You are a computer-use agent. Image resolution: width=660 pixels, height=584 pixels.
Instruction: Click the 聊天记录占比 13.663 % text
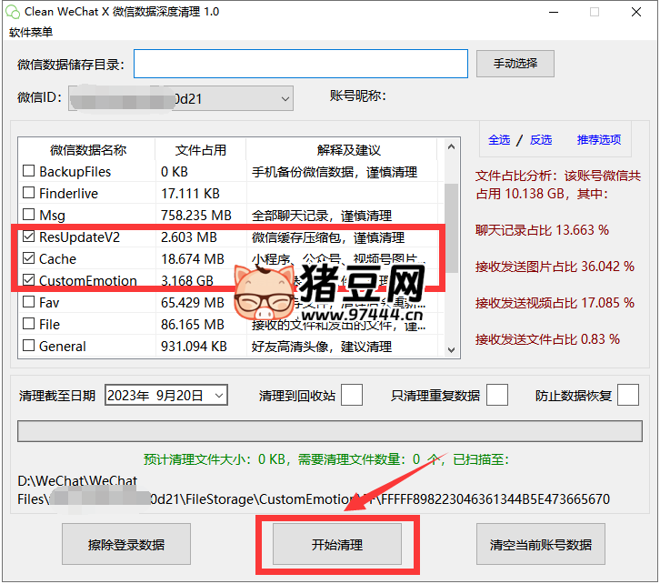point(542,230)
